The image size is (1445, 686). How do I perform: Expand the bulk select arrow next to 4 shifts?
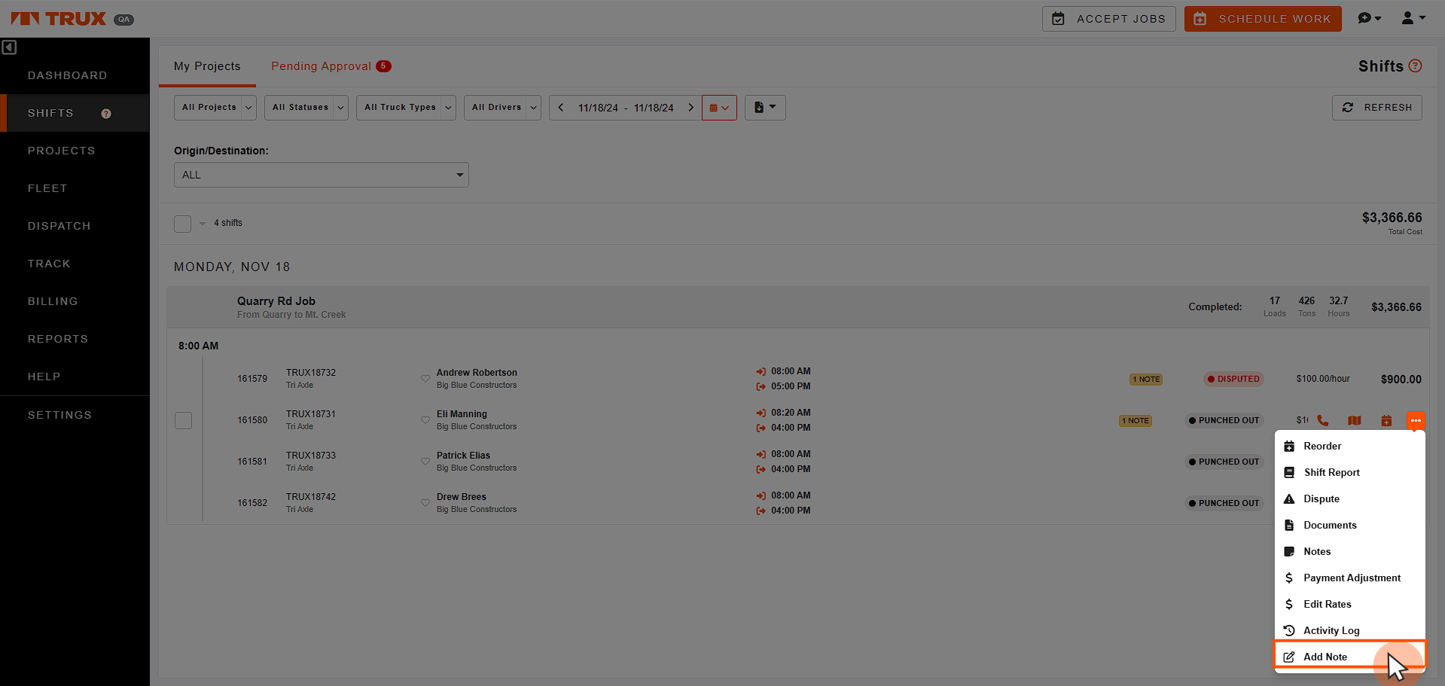tap(203, 224)
